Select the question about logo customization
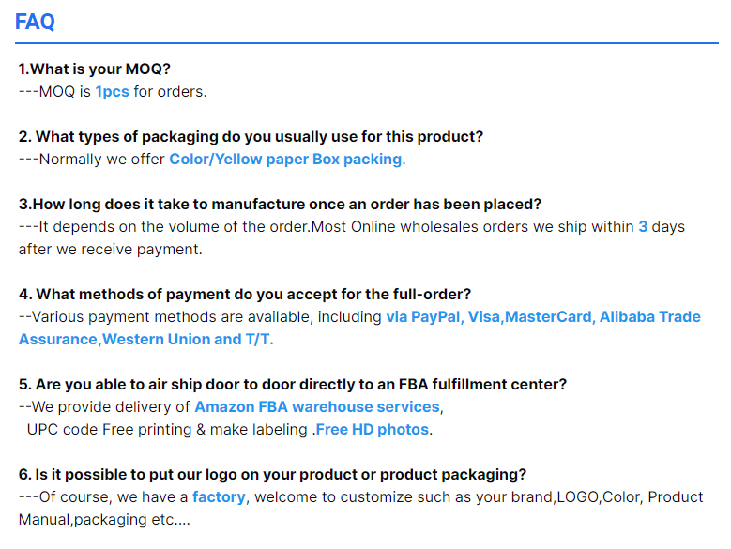 272,474
